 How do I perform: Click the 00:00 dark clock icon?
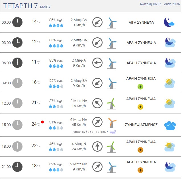17,22
